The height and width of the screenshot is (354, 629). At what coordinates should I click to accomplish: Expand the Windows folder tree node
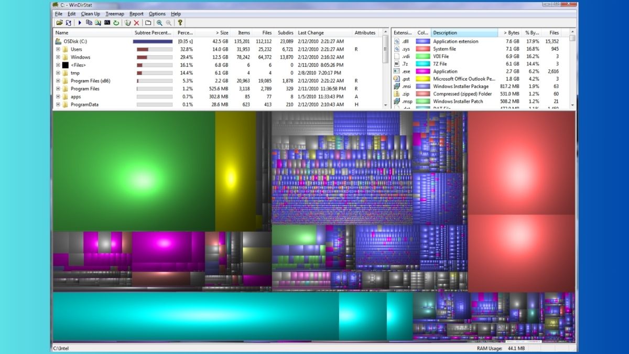coord(58,57)
